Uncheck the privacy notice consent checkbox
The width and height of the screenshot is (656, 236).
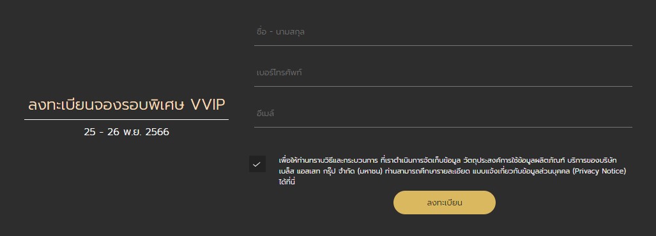tap(257, 164)
